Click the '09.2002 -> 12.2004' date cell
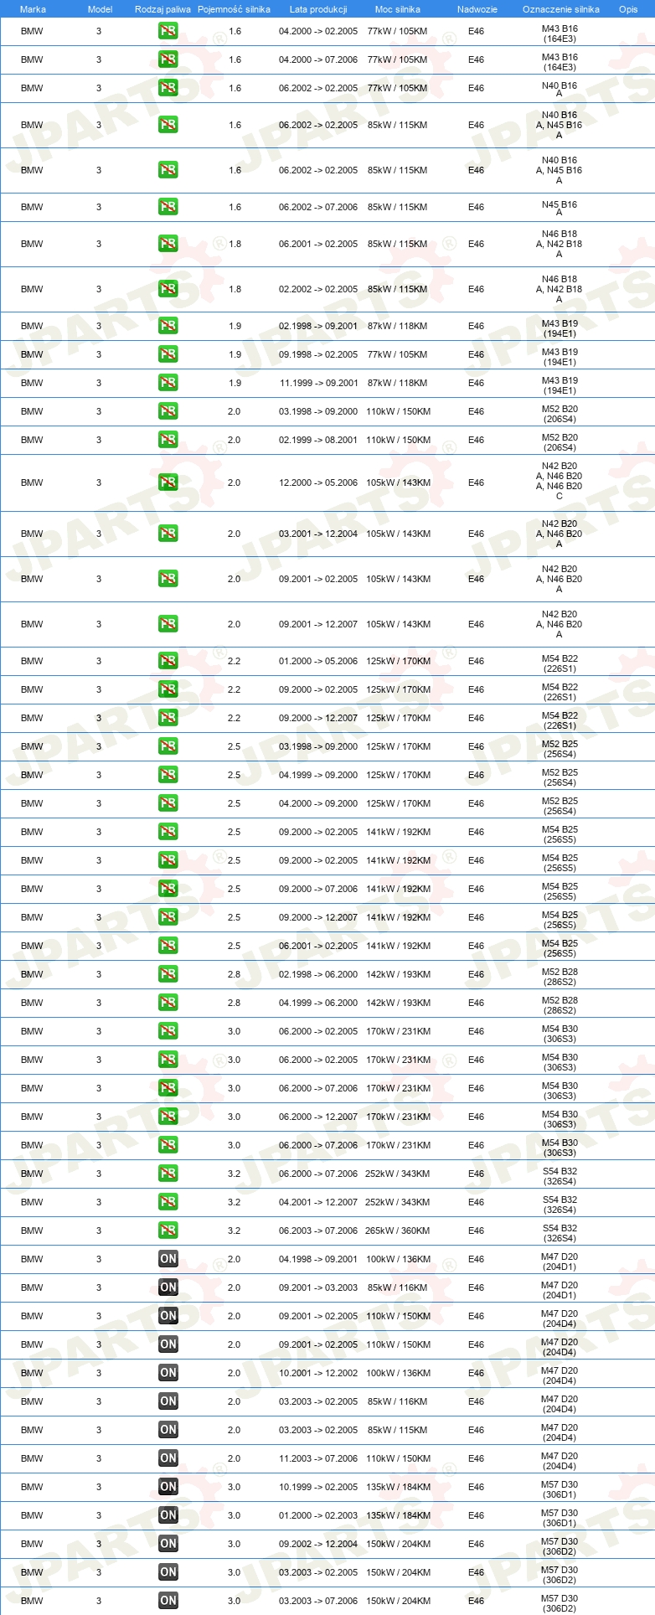This screenshot has width=655, height=1615. [x=318, y=1545]
